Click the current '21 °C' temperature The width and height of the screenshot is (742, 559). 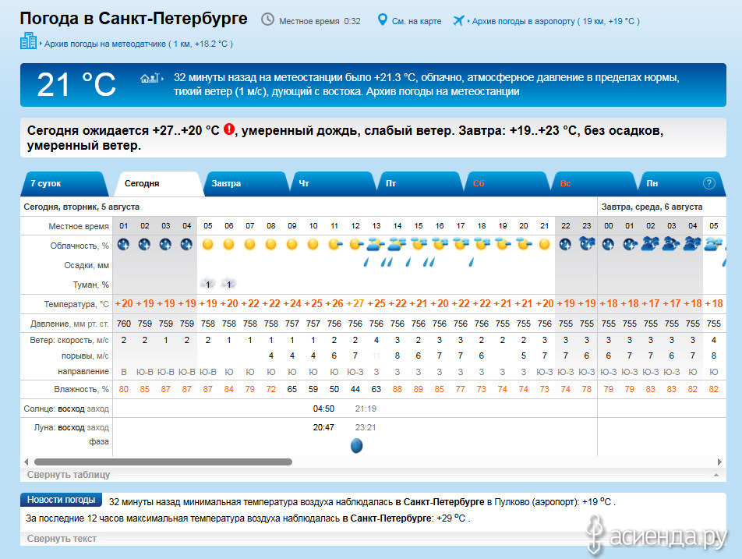coord(76,85)
